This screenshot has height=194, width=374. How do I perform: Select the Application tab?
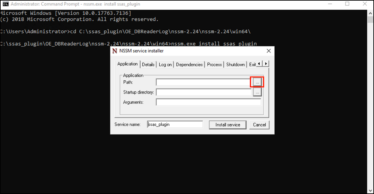click(127, 64)
